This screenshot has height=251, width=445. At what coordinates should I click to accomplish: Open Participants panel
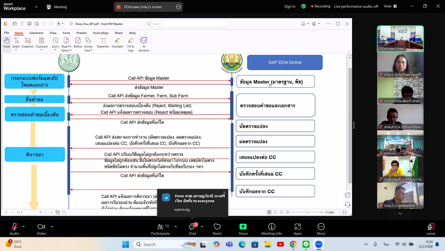click(160, 229)
